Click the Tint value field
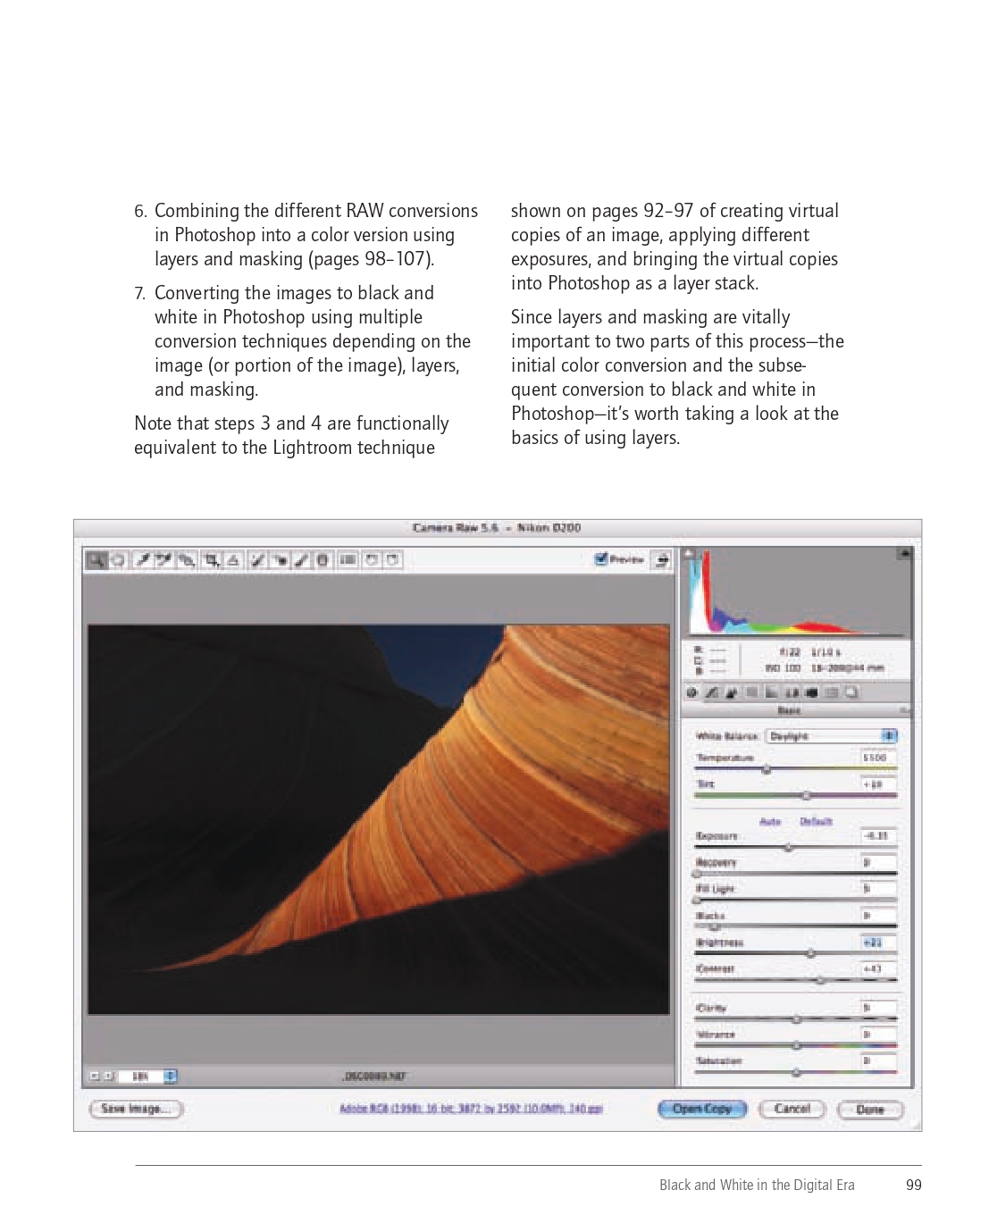This screenshot has width=989, height=1232. tap(878, 784)
